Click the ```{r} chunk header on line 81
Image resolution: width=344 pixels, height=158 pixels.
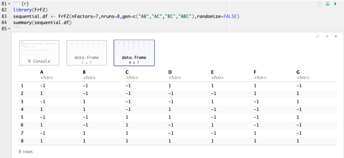tap(21, 4)
